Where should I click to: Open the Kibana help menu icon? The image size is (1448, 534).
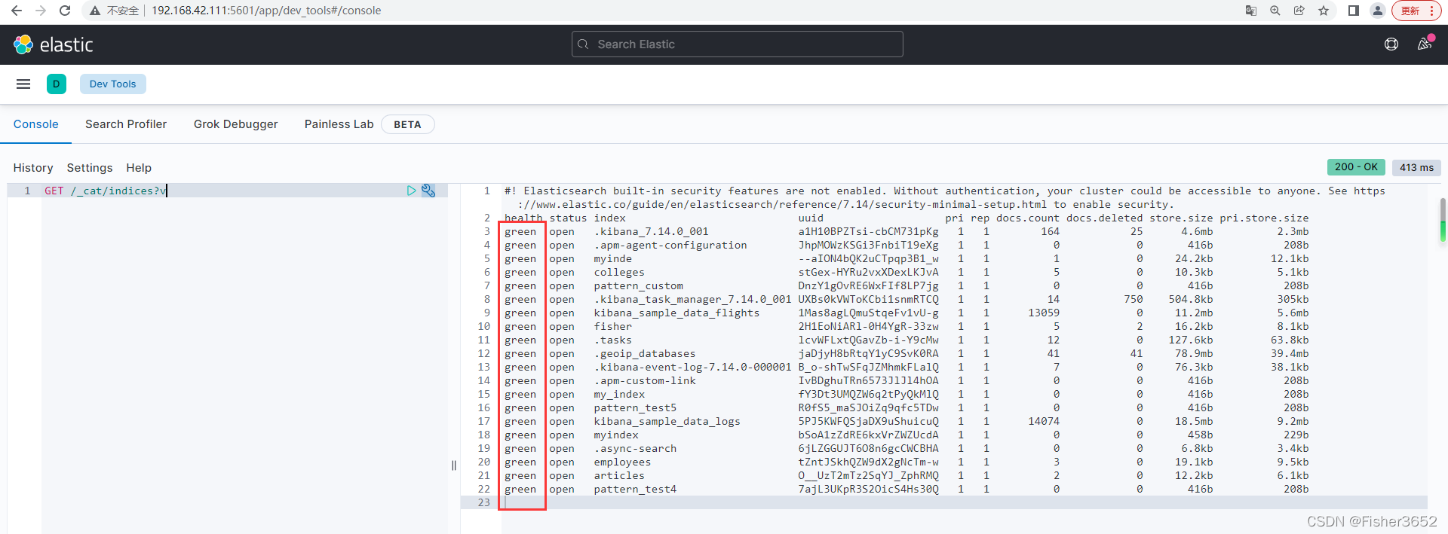tap(1391, 44)
